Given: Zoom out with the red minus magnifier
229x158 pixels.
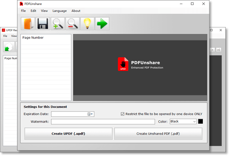Looking at the screenshot, I should [x=72, y=24].
